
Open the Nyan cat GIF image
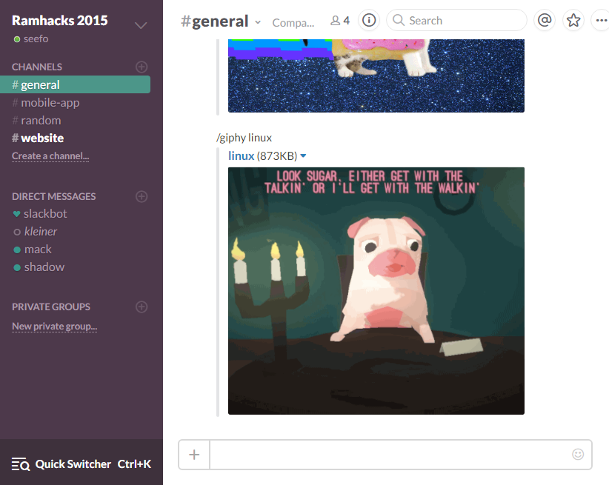click(x=376, y=76)
